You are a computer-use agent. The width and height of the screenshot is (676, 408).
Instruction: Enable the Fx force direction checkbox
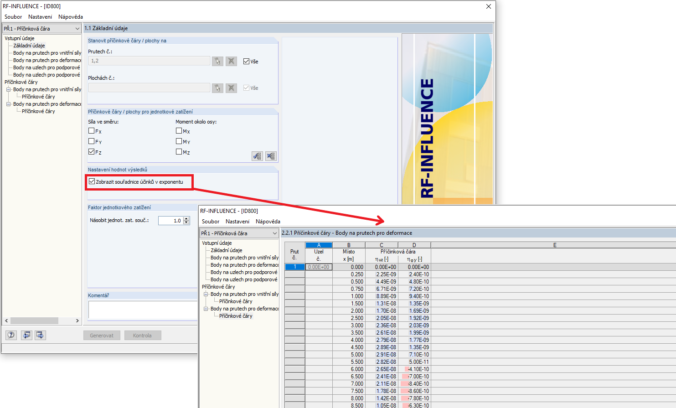[92, 131]
